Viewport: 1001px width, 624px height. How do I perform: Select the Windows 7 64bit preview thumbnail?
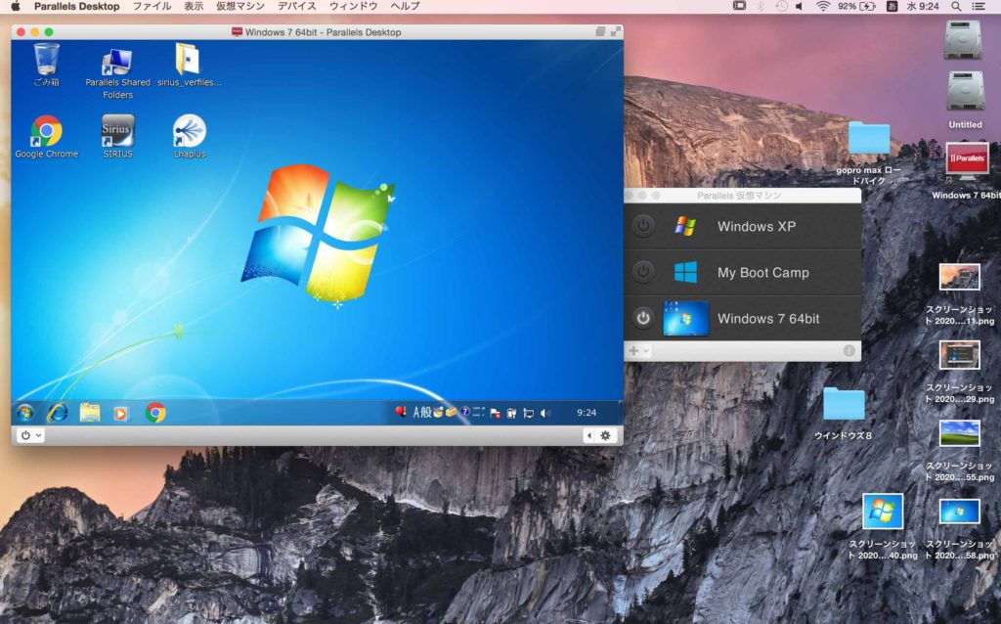tap(686, 318)
